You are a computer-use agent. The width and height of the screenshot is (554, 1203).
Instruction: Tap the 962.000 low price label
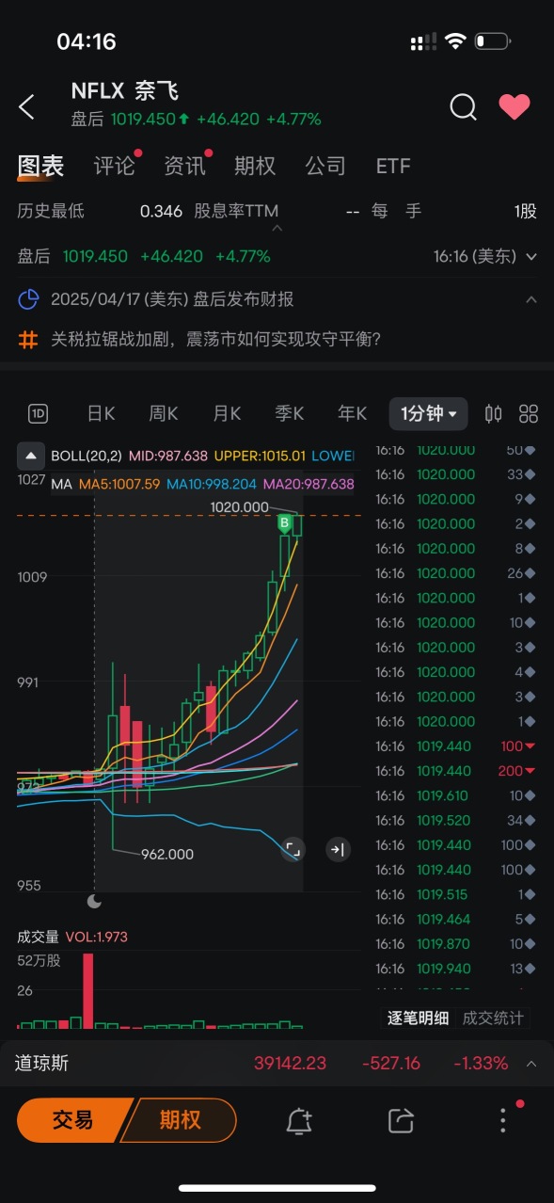(167, 854)
